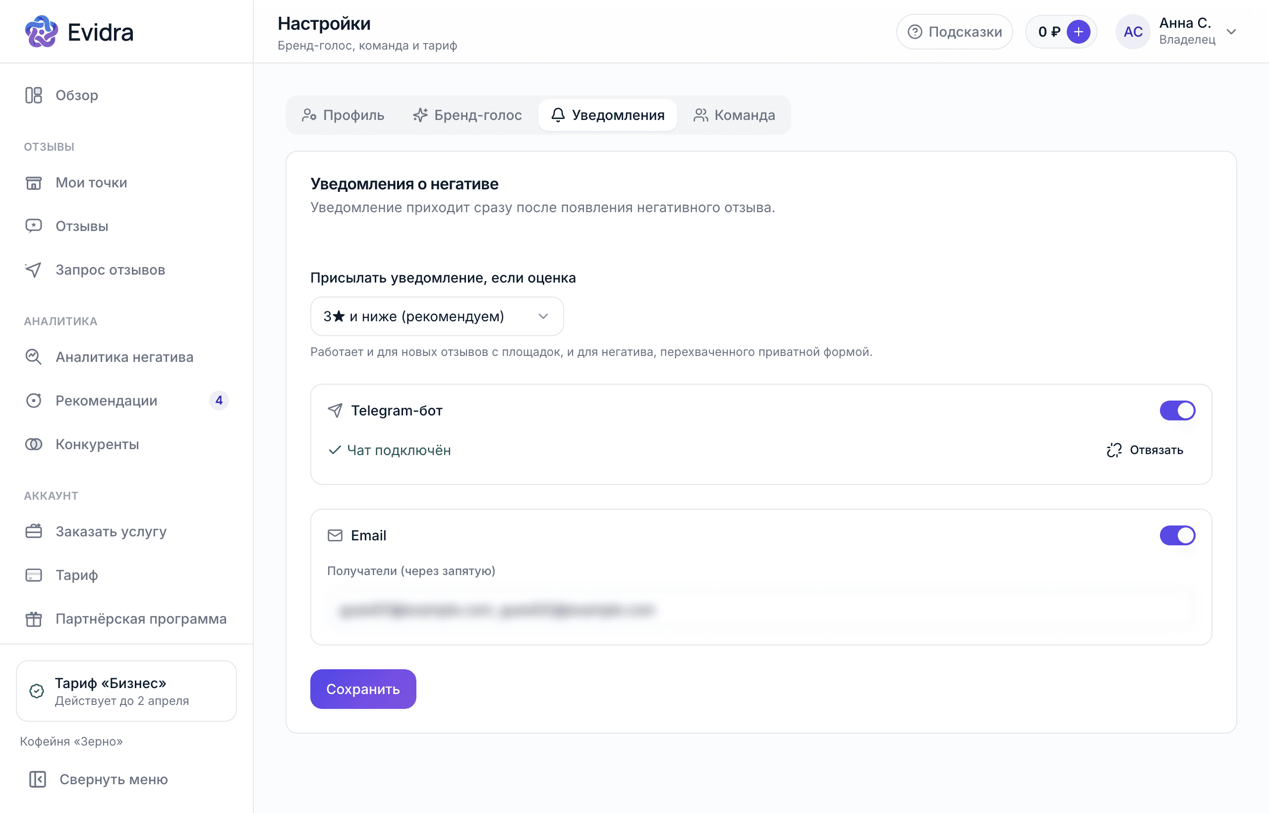Open Партнёрская программа menu item
Image resolution: width=1269 pixels, height=813 pixels.
127,619
